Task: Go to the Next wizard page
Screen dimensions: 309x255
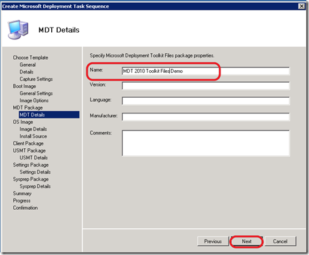Action: tap(247, 241)
